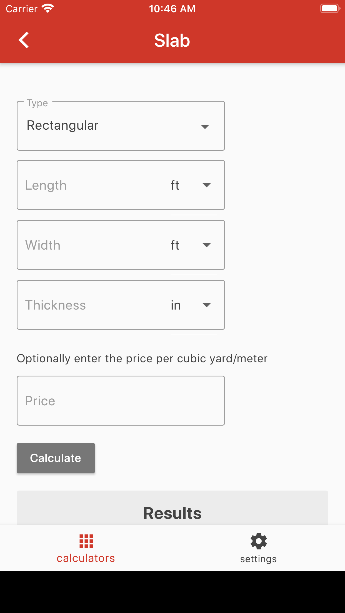Focus the Price input field

point(121,401)
